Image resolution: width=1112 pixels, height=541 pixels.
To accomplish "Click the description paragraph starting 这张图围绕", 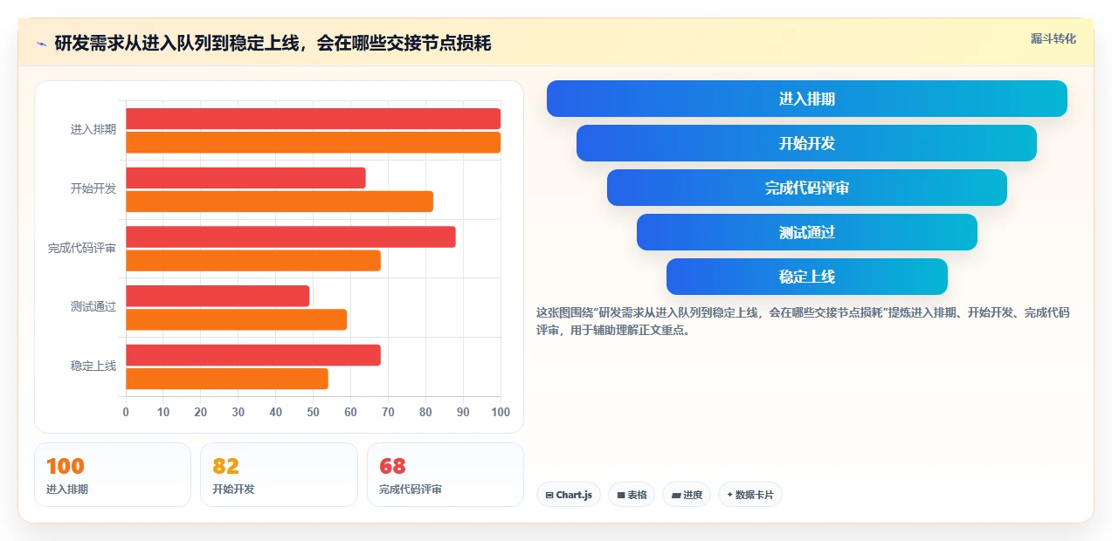I will click(803, 321).
